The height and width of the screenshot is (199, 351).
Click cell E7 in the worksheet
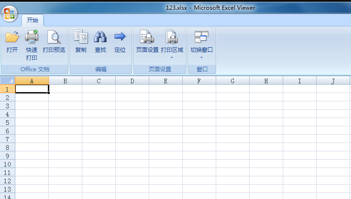click(x=166, y=139)
